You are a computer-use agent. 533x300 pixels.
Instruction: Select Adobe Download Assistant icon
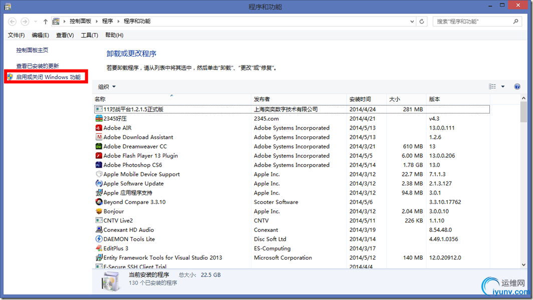tap(99, 137)
